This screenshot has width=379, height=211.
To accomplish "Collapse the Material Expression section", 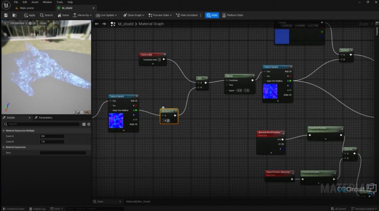I will pos(4,147).
